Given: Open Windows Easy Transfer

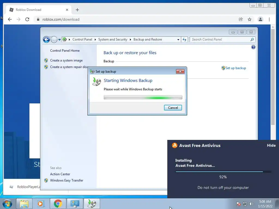Looking at the screenshot, I should point(66,180).
